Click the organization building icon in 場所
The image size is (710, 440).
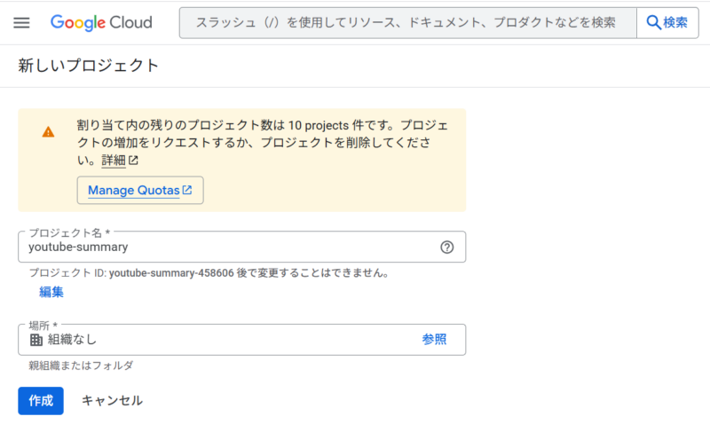tap(36, 340)
